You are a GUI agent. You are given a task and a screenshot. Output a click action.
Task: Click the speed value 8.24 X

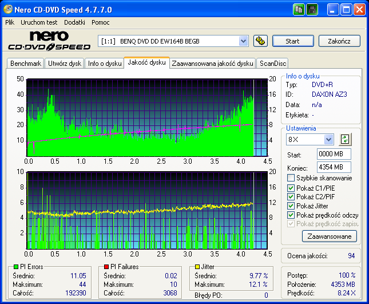point(347,293)
